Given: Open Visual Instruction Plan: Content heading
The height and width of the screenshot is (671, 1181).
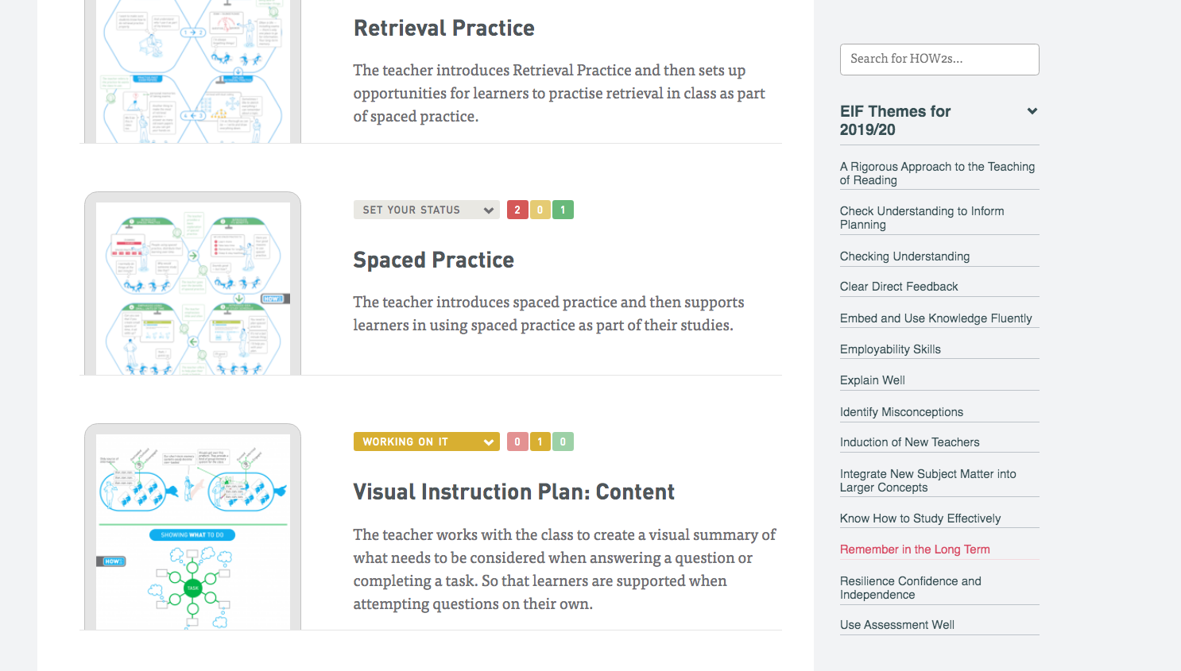Looking at the screenshot, I should coord(514,492).
